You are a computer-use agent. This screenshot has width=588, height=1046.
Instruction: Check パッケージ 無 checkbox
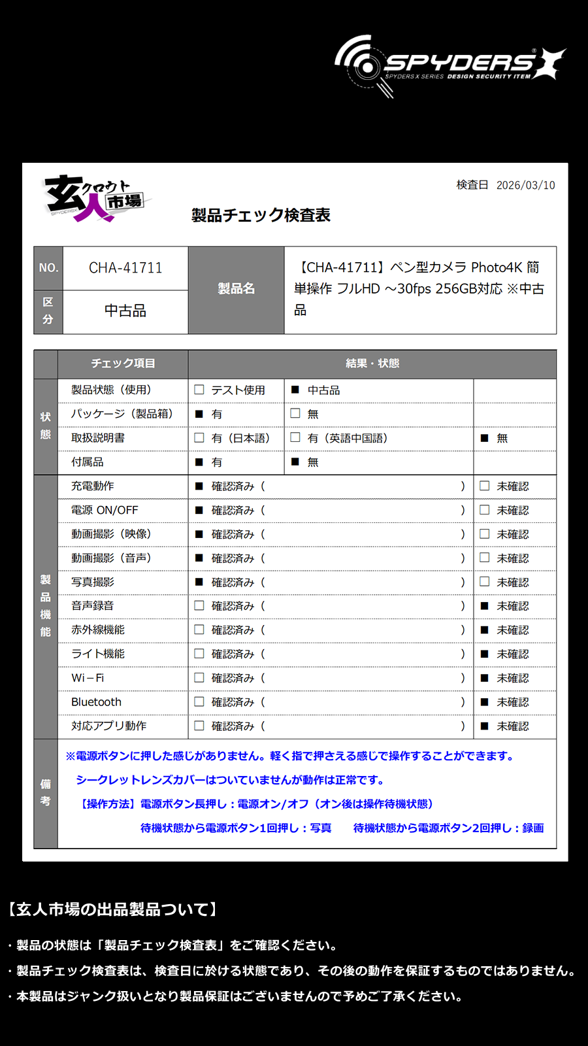point(295,413)
